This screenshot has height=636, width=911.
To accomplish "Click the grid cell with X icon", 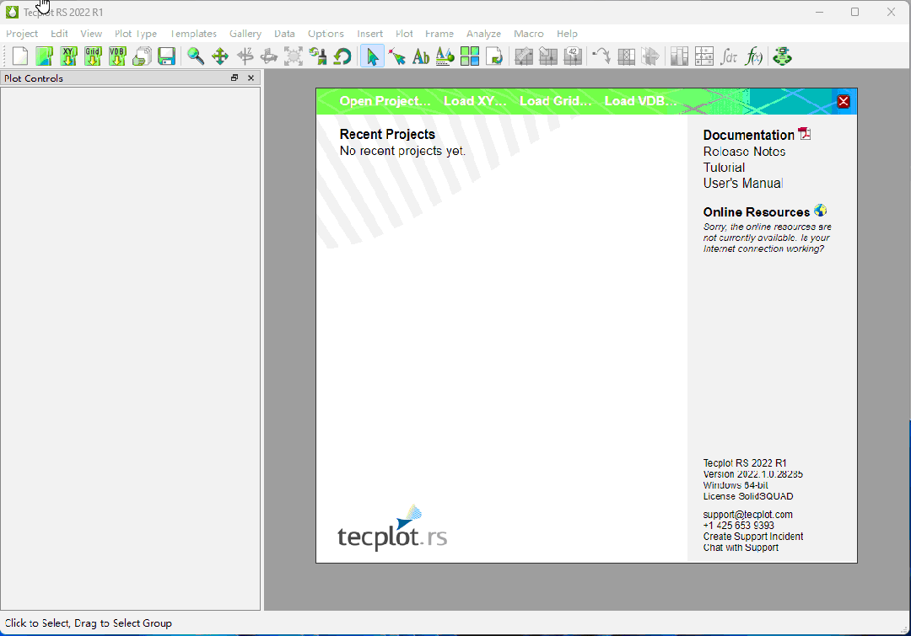I will [626, 56].
